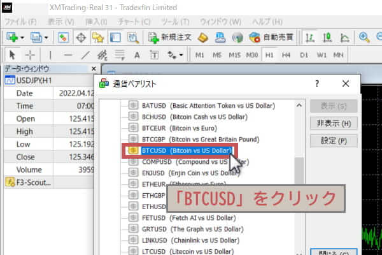382x255 pixels.
Task: Select BTCUSD Bitcoin vs US Dollar
Action: [x=180, y=150]
